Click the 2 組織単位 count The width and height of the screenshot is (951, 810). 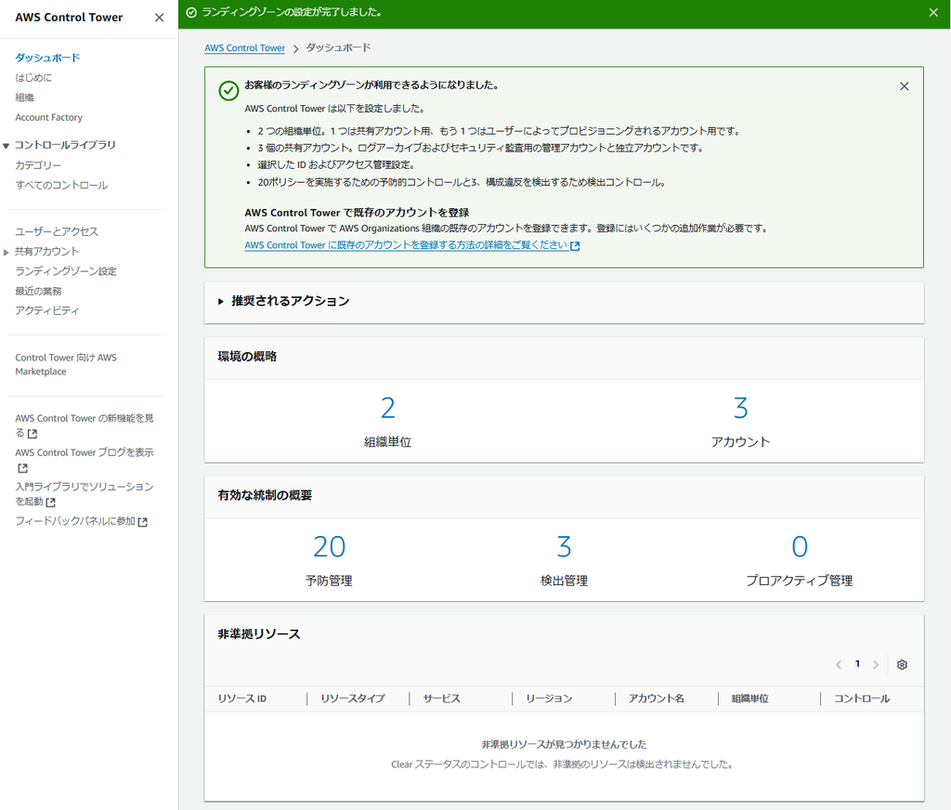click(387, 408)
